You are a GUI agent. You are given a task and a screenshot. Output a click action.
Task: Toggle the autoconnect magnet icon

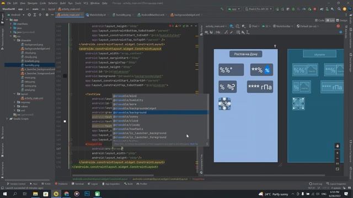point(211,32)
